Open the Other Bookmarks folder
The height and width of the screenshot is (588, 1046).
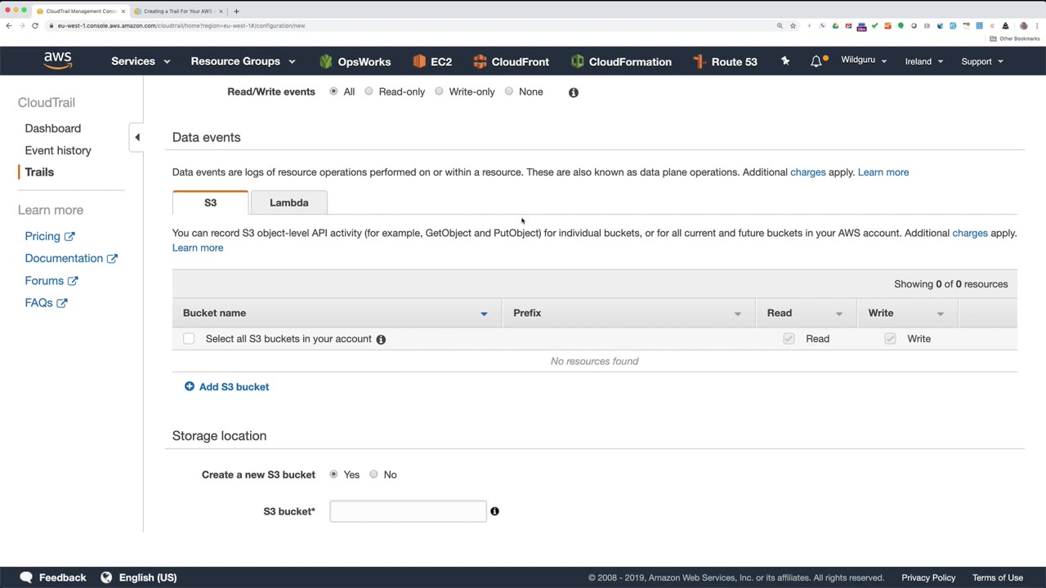(1014, 38)
